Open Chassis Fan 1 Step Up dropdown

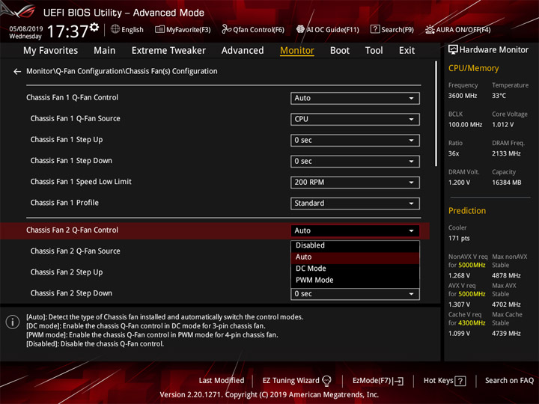click(355, 140)
